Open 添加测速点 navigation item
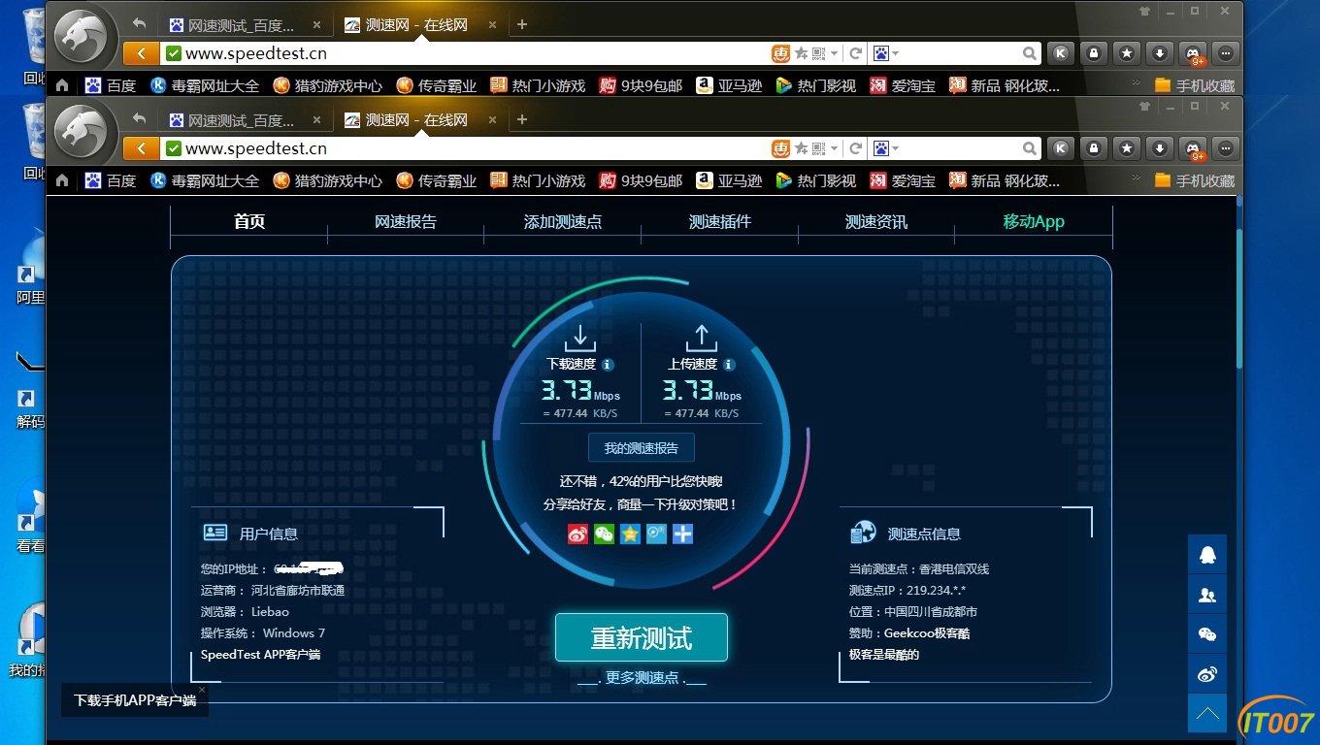1320x745 pixels. pos(563,221)
